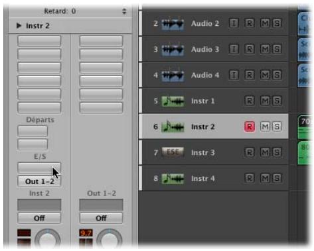Select the Instr 3 track name
The height and width of the screenshot is (251, 314).
(203, 152)
